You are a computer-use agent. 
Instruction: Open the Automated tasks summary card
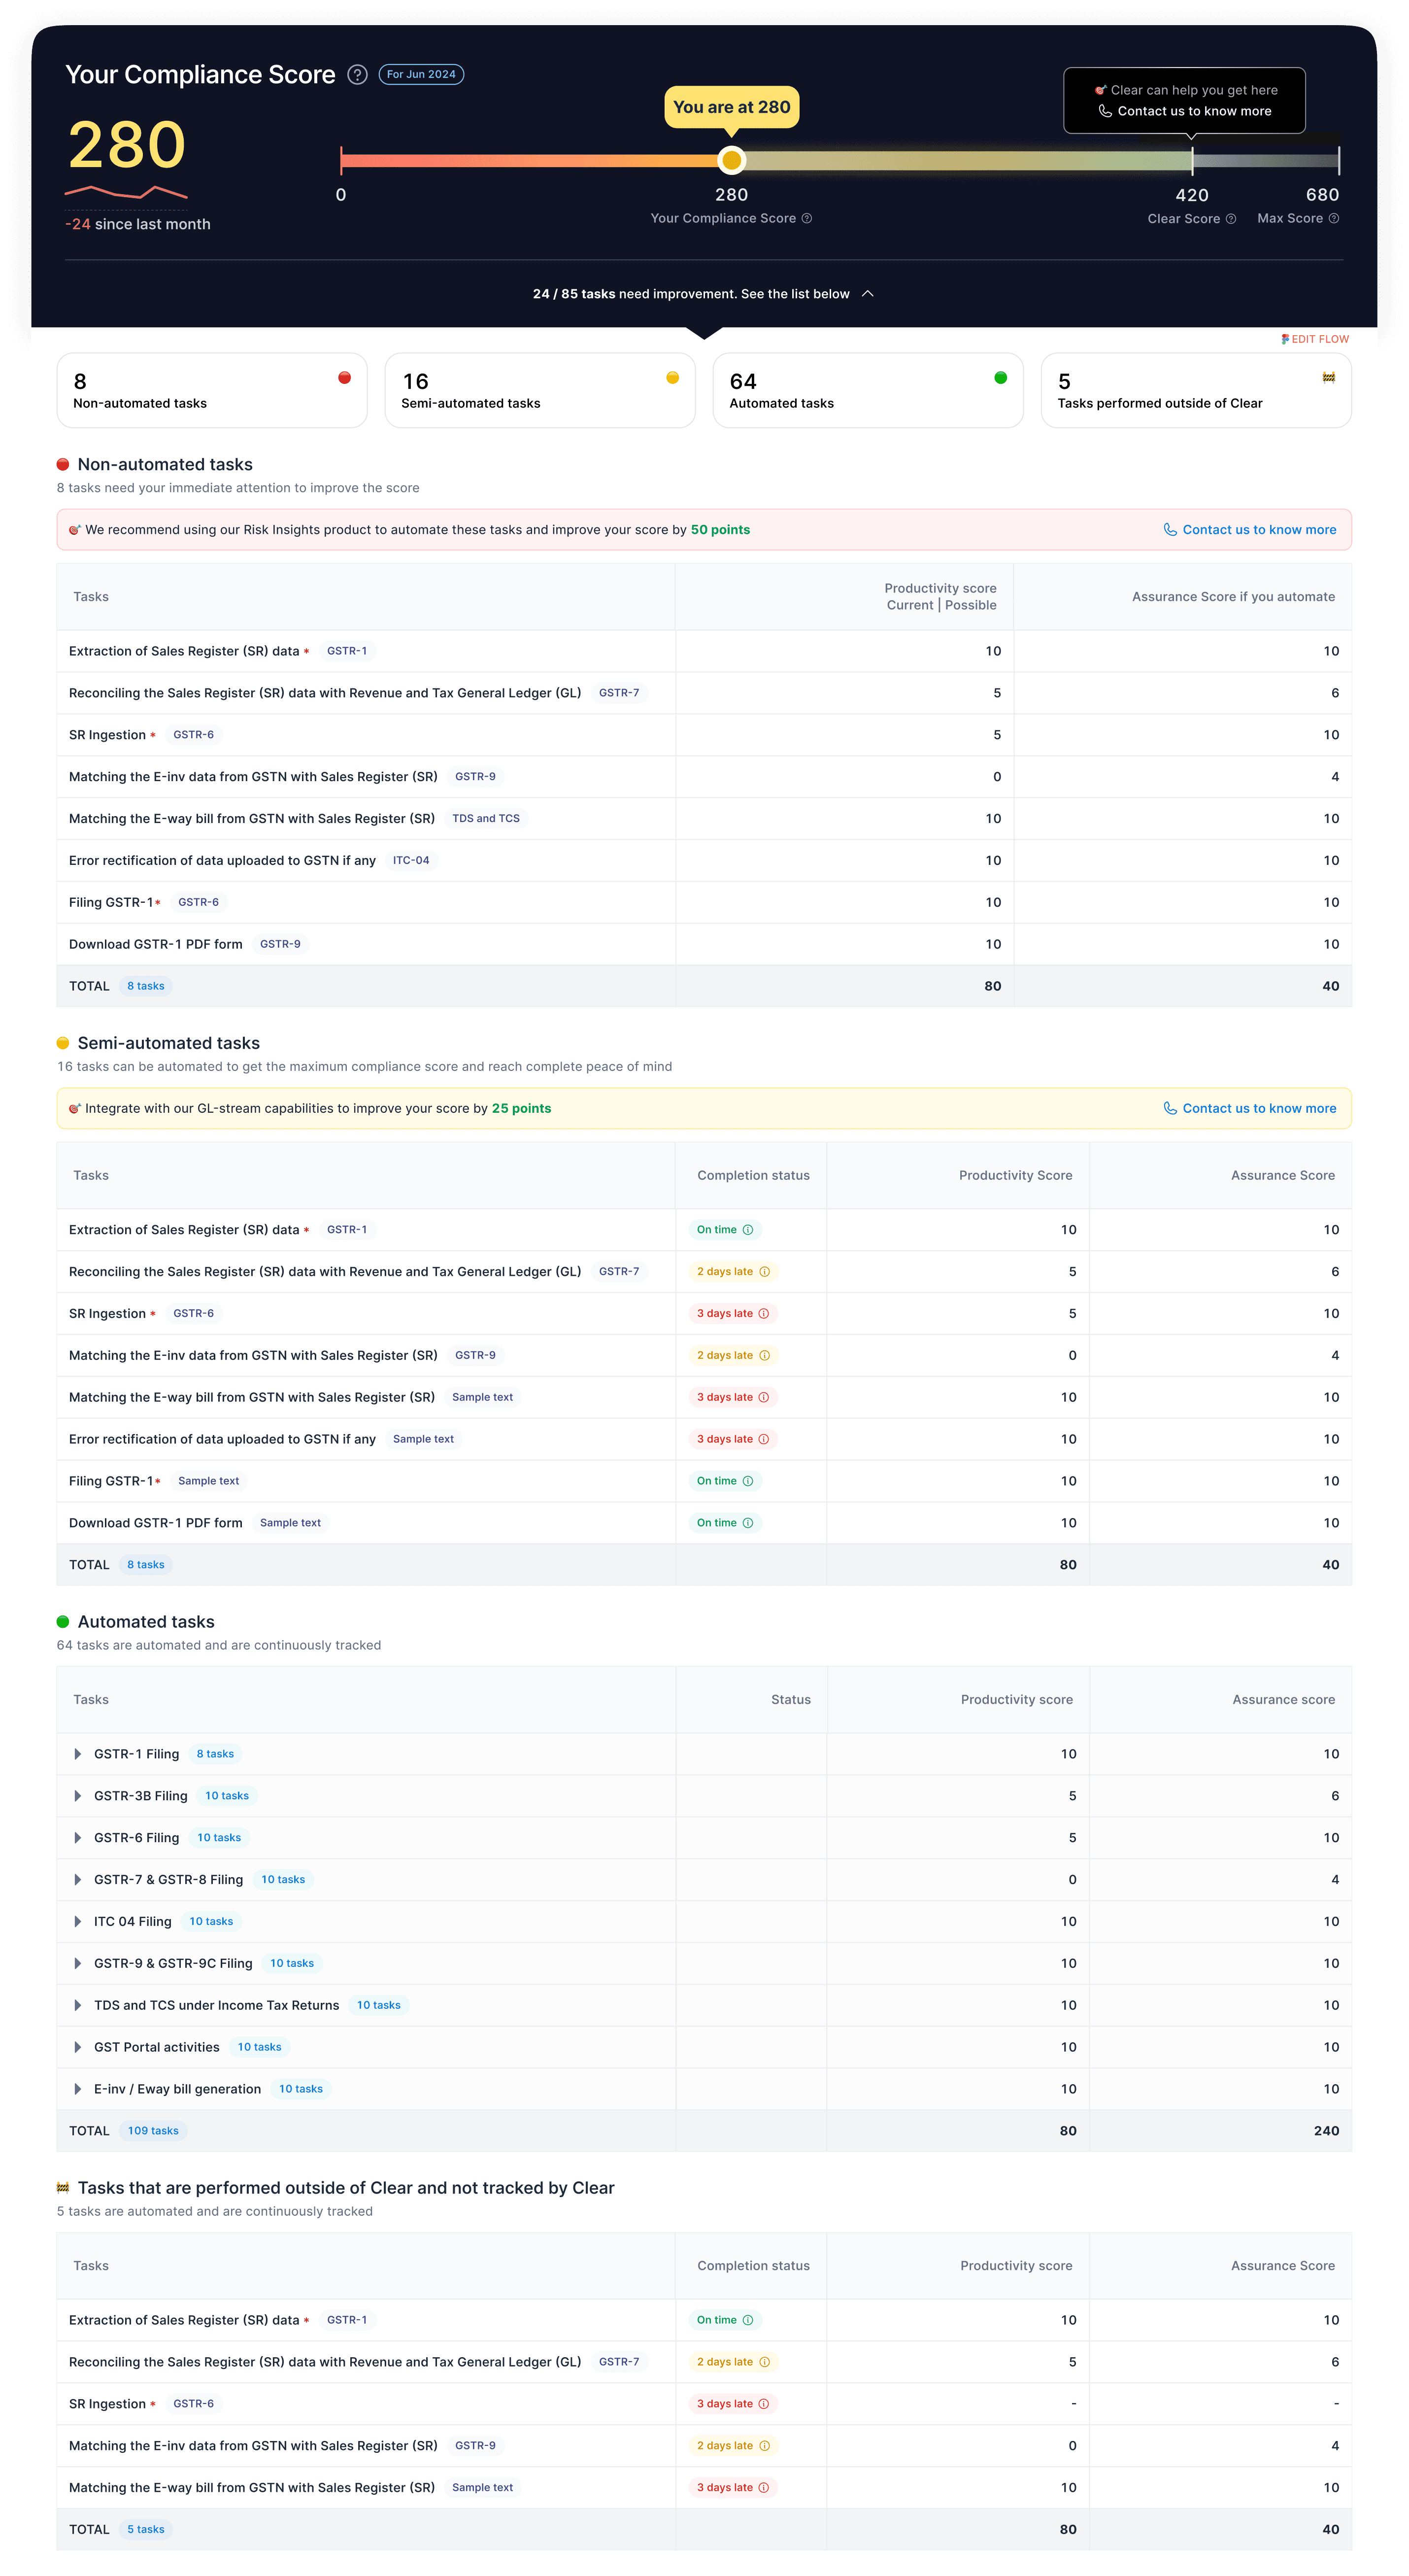pyautogui.click(x=868, y=391)
